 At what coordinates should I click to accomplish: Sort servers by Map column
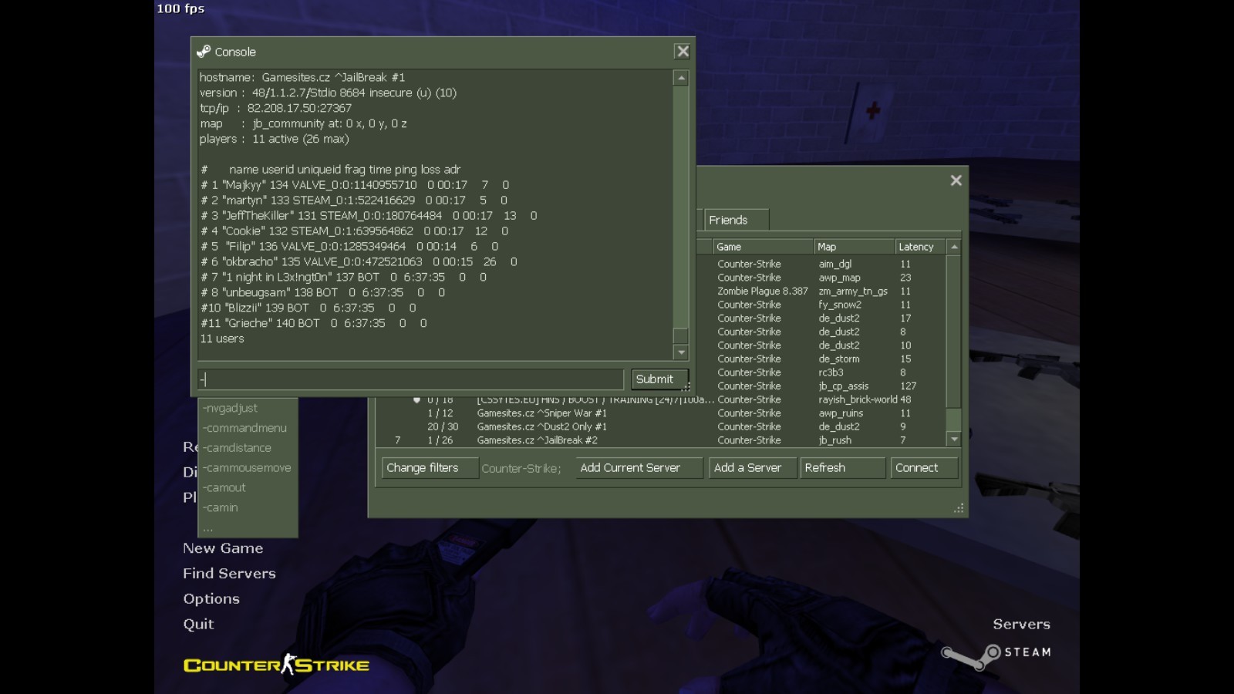point(854,247)
